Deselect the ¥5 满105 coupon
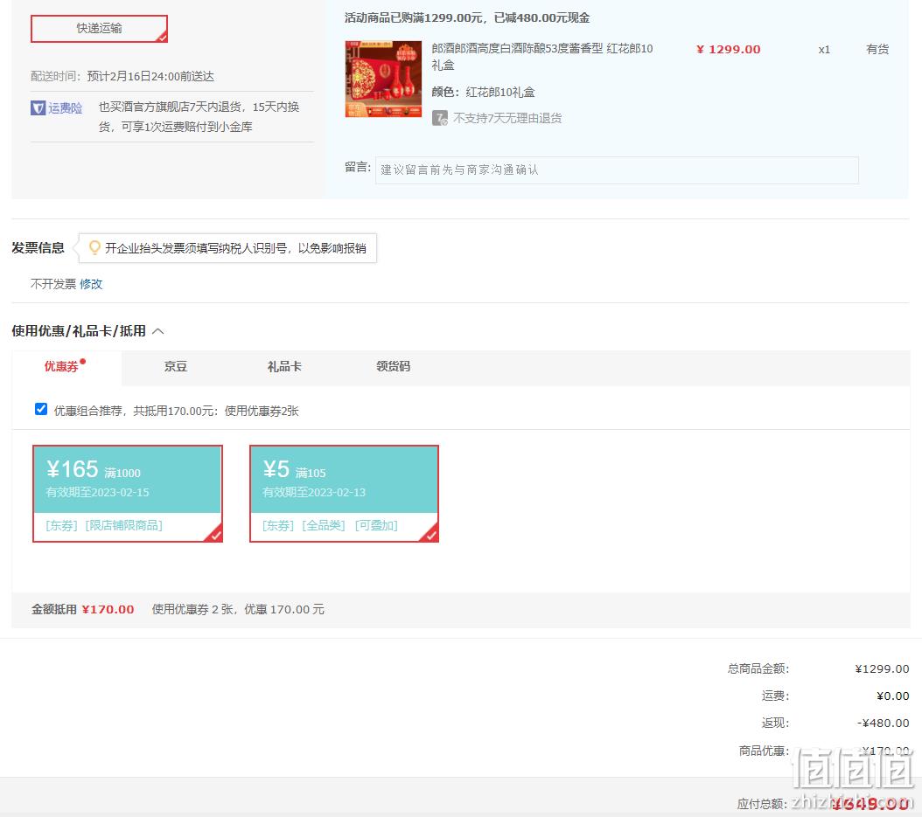Screen dimensions: 922x817 344,494
